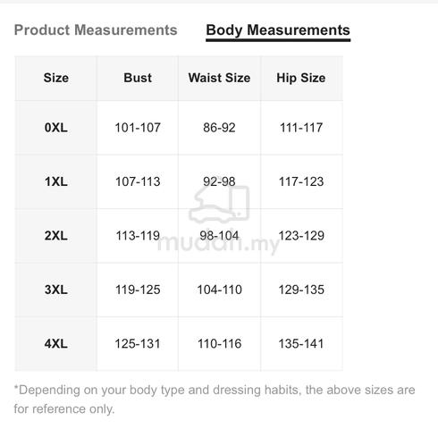The width and height of the screenshot is (438, 429).
Task: Click the Size column header
Action: pos(56,78)
